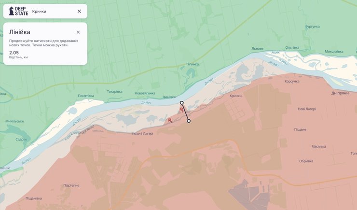Click the Нові Лагері map label
Image resolution: width=357 pixels, height=210 pixels.
(x=307, y=109)
